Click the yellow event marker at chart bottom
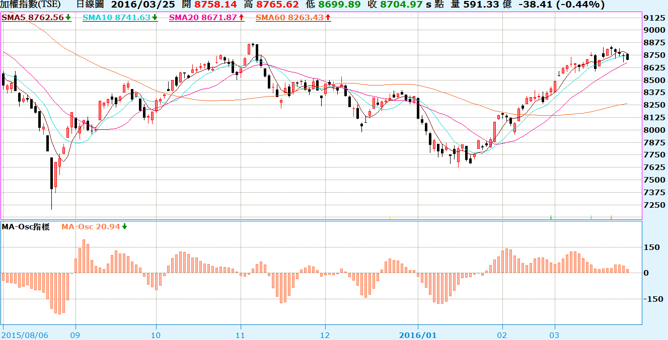 point(390,217)
